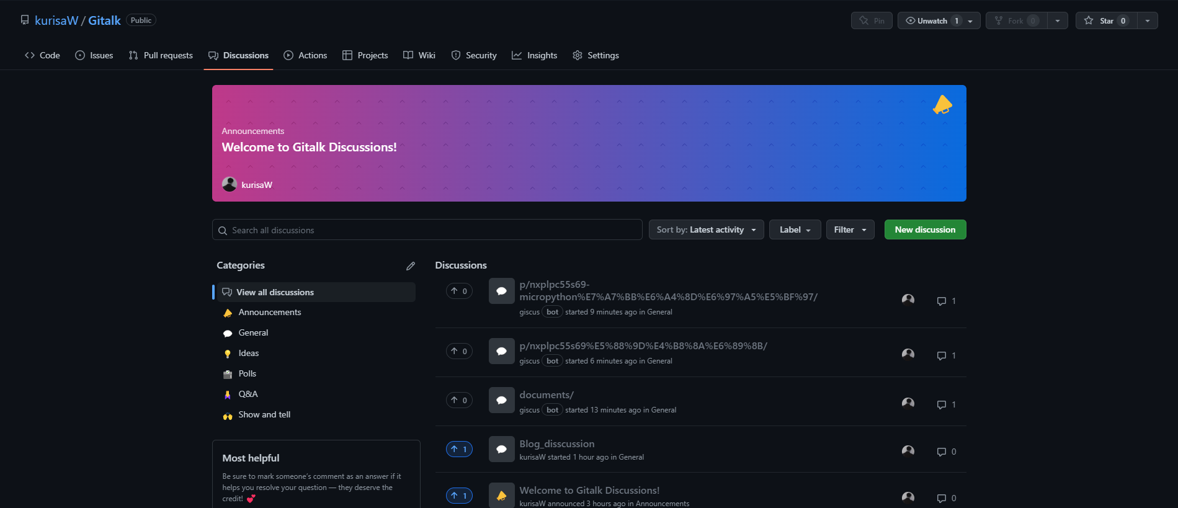Viewport: 1178px width, 508px height.
Task: Click the search magnifier icon
Action: coord(223,230)
